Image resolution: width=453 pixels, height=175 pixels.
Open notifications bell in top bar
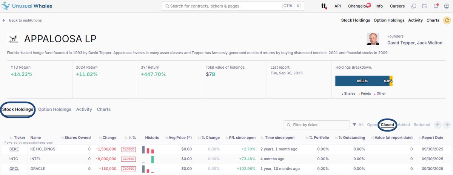click(x=436, y=6)
